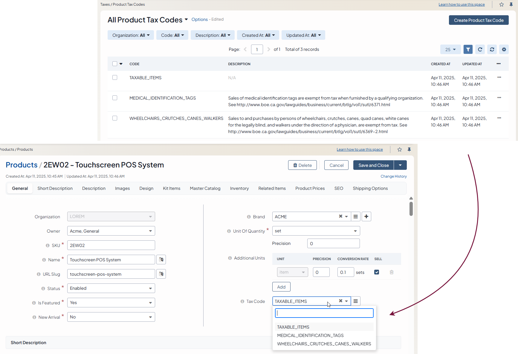Click the reset grid icon
The image size is (518, 354).
(492, 50)
